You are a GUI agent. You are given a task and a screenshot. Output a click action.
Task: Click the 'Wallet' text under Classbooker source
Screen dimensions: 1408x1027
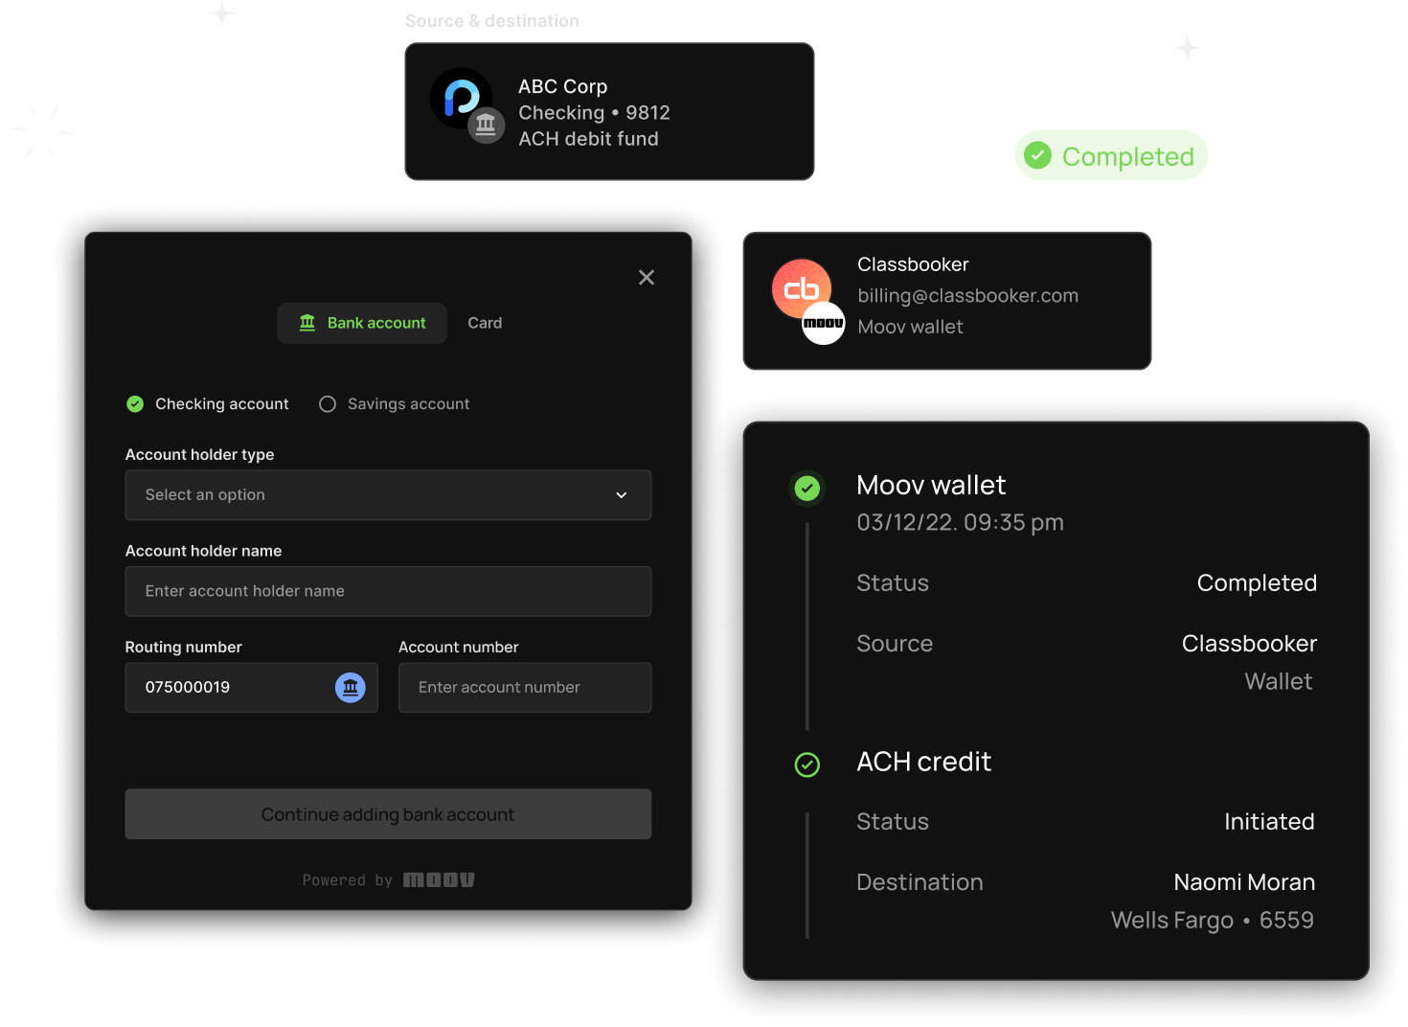[x=1278, y=681]
